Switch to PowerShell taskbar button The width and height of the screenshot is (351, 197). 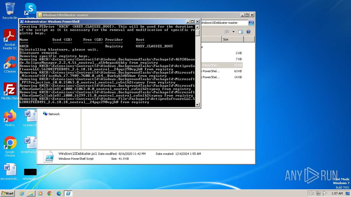[x=68, y=193]
